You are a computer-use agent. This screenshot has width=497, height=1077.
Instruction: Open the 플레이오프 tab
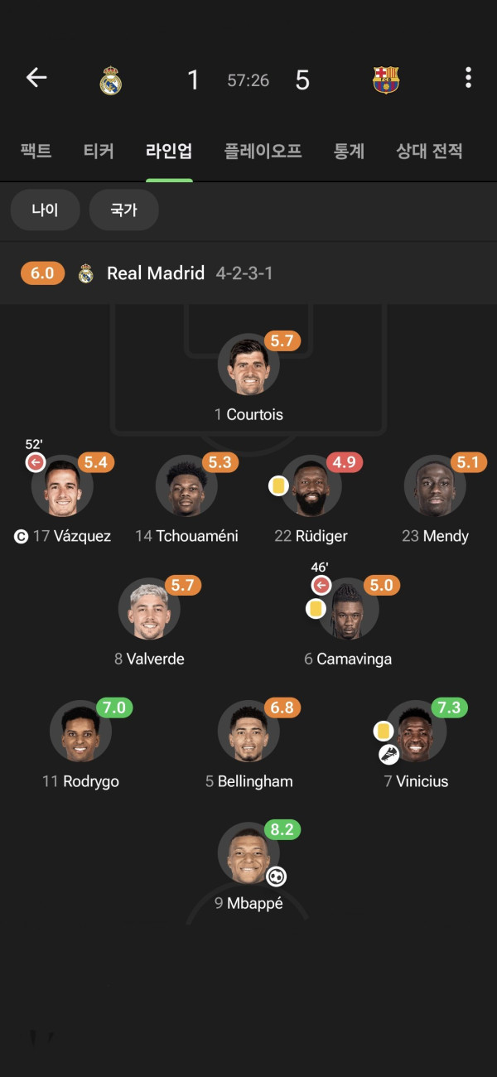(263, 151)
